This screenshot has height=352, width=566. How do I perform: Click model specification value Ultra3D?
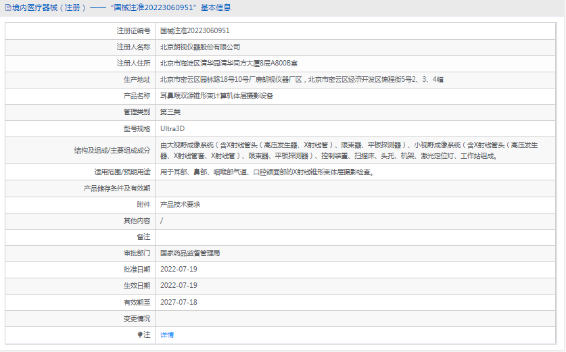click(172, 129)
